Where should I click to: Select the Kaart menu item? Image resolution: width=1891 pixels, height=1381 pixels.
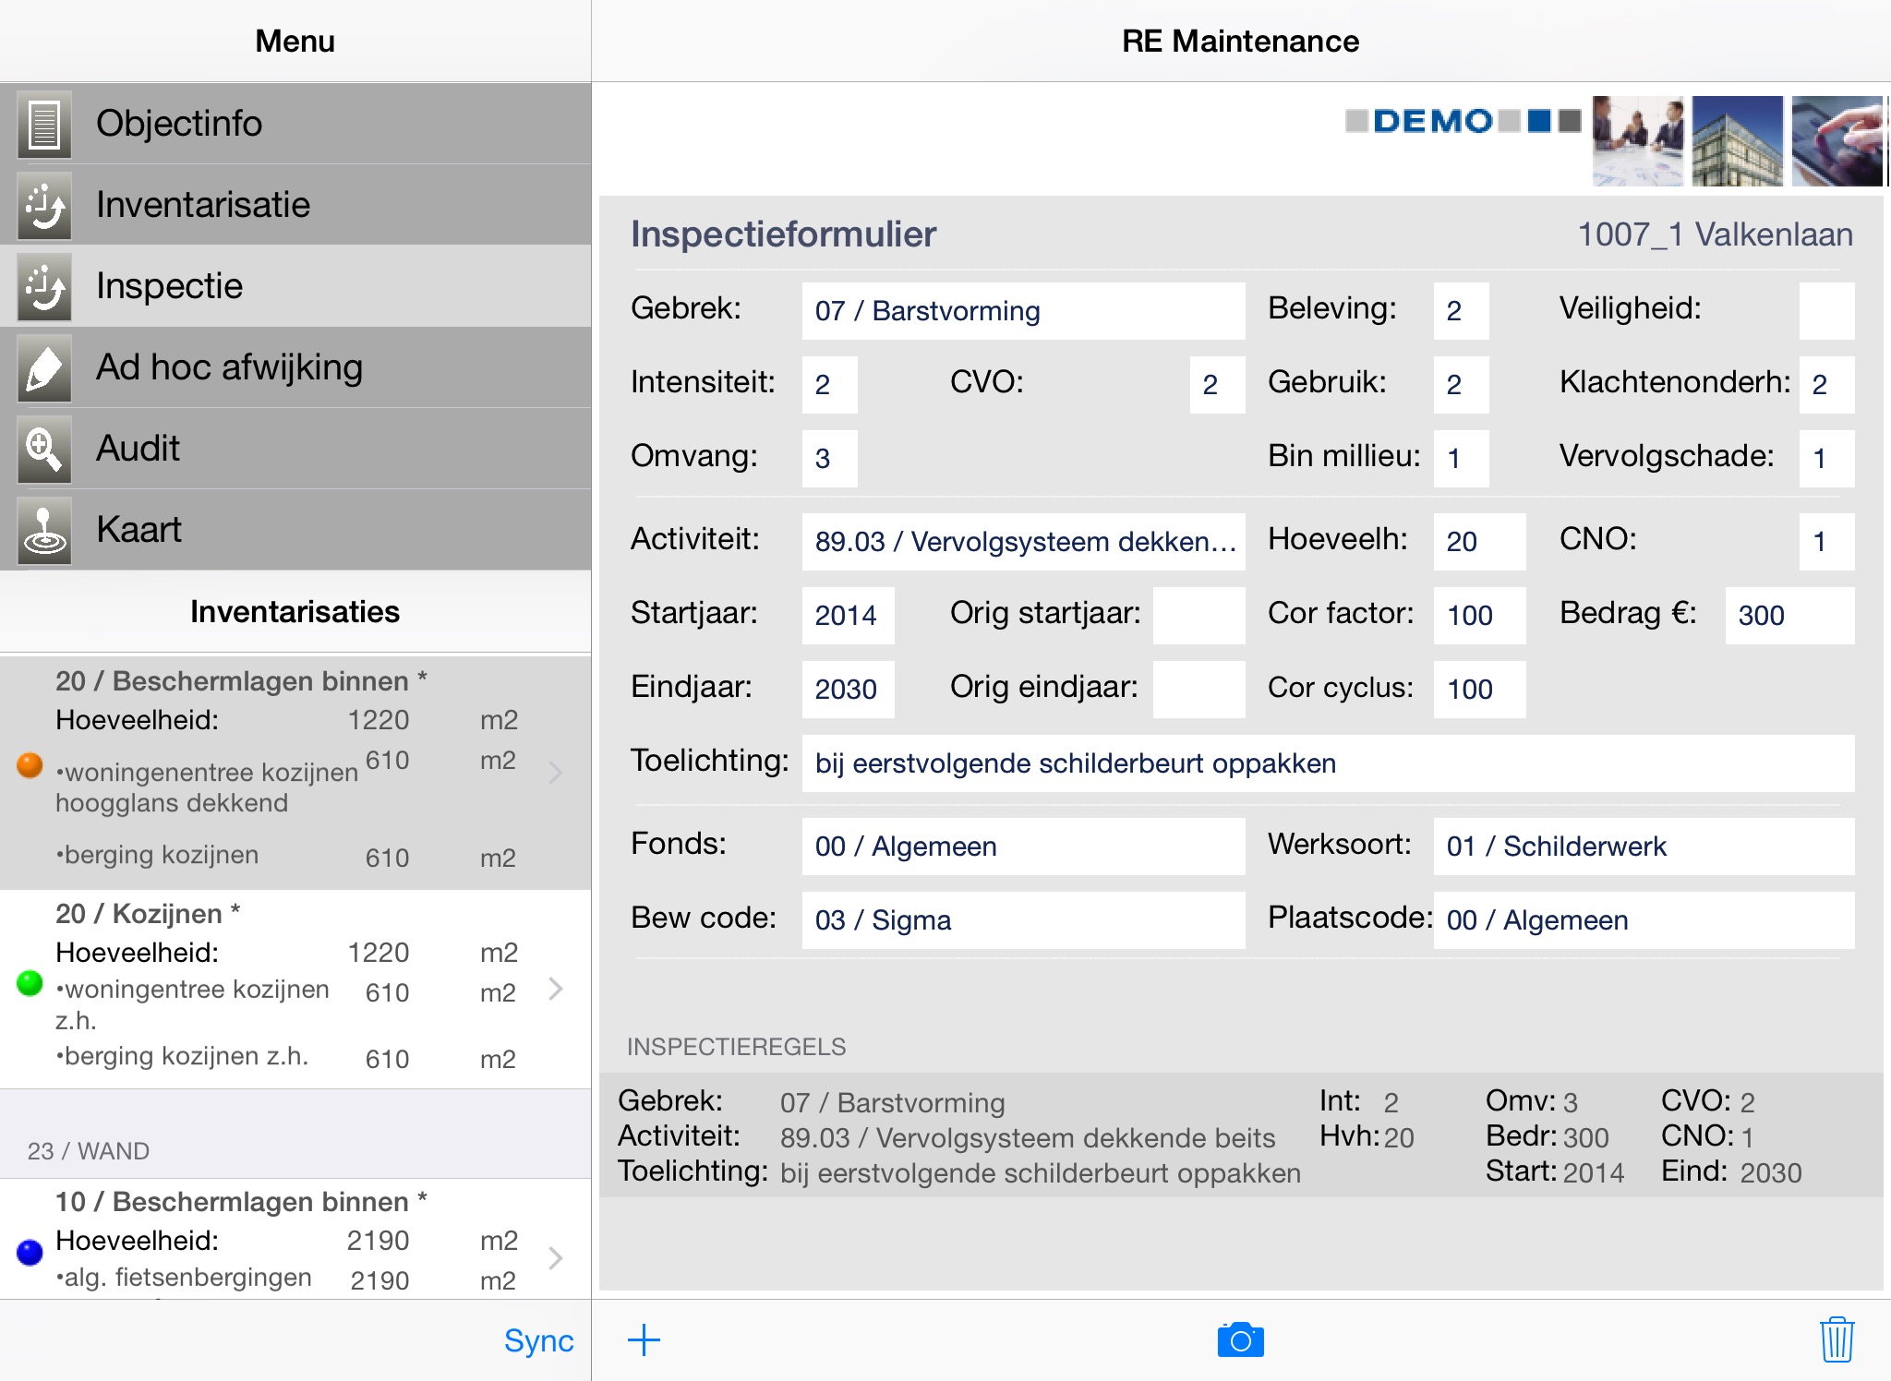295,530
